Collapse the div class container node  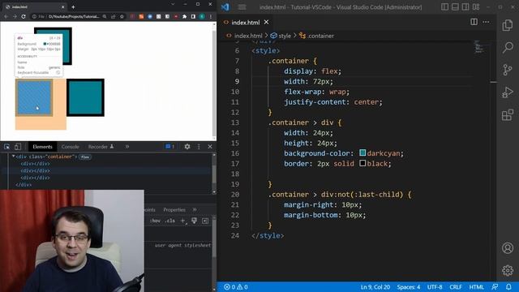13,157
